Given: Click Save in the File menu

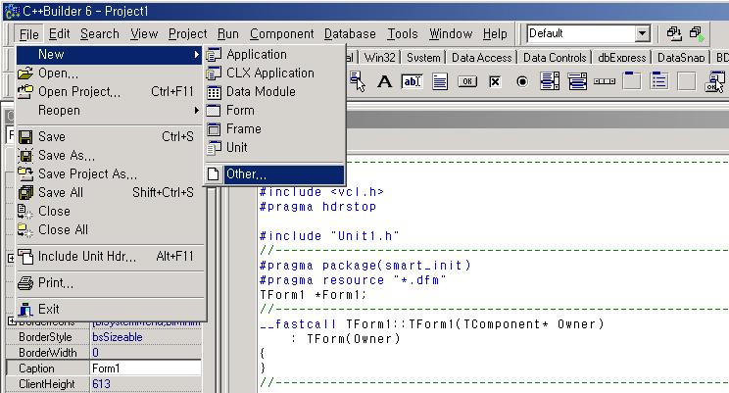Looking at the screenshot, I should pos(110,137).
